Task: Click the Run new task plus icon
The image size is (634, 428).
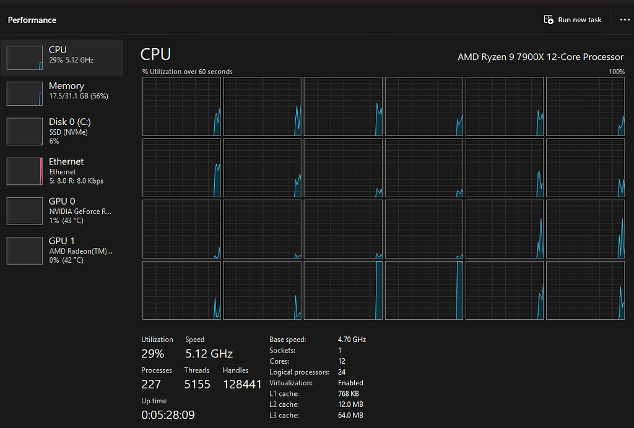Action: coord(547,19)
